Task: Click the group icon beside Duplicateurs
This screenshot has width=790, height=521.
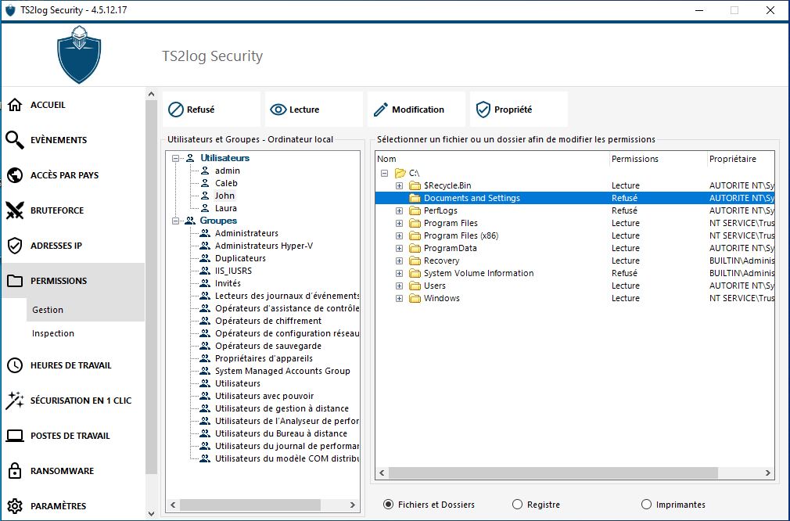Action: 205,258
